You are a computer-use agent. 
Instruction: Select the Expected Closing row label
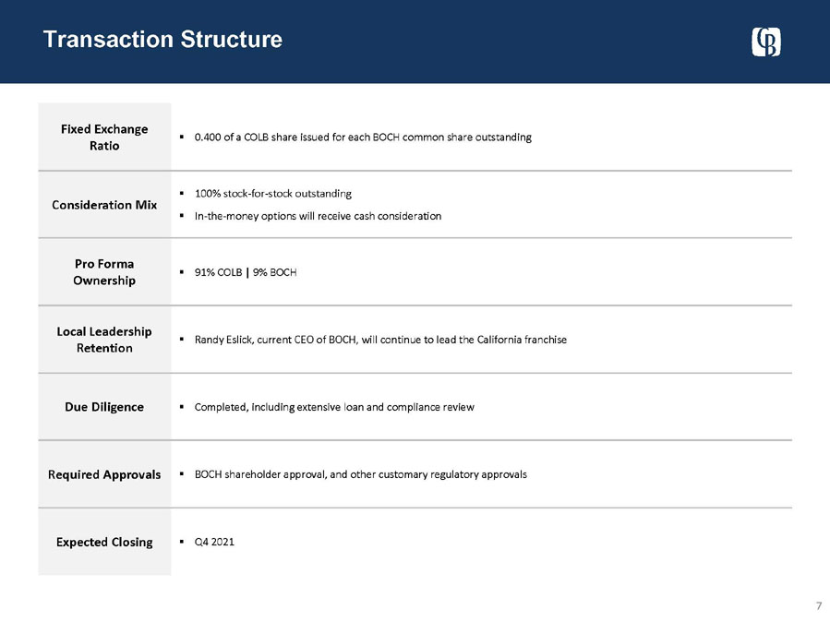pyautogui.click(x=104, y=541)
